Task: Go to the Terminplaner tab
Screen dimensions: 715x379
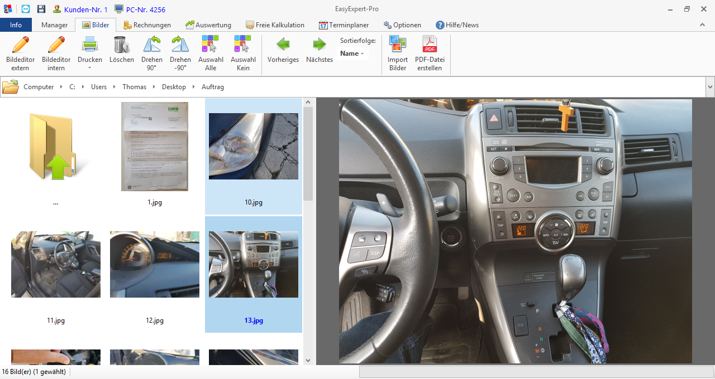Action: coord(345,25)
